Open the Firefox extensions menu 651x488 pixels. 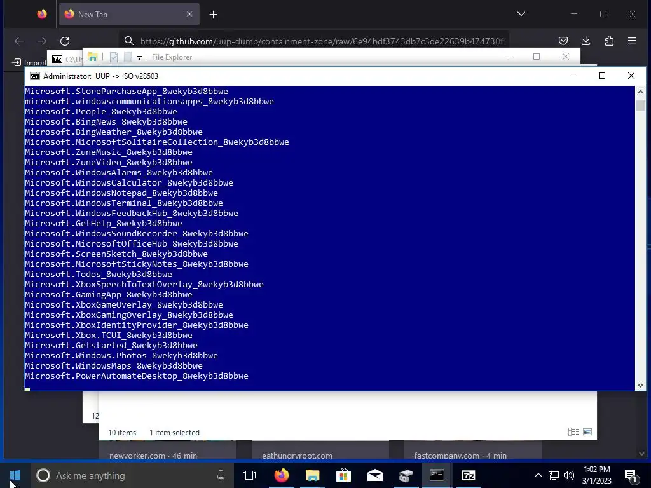coord(609,41)
